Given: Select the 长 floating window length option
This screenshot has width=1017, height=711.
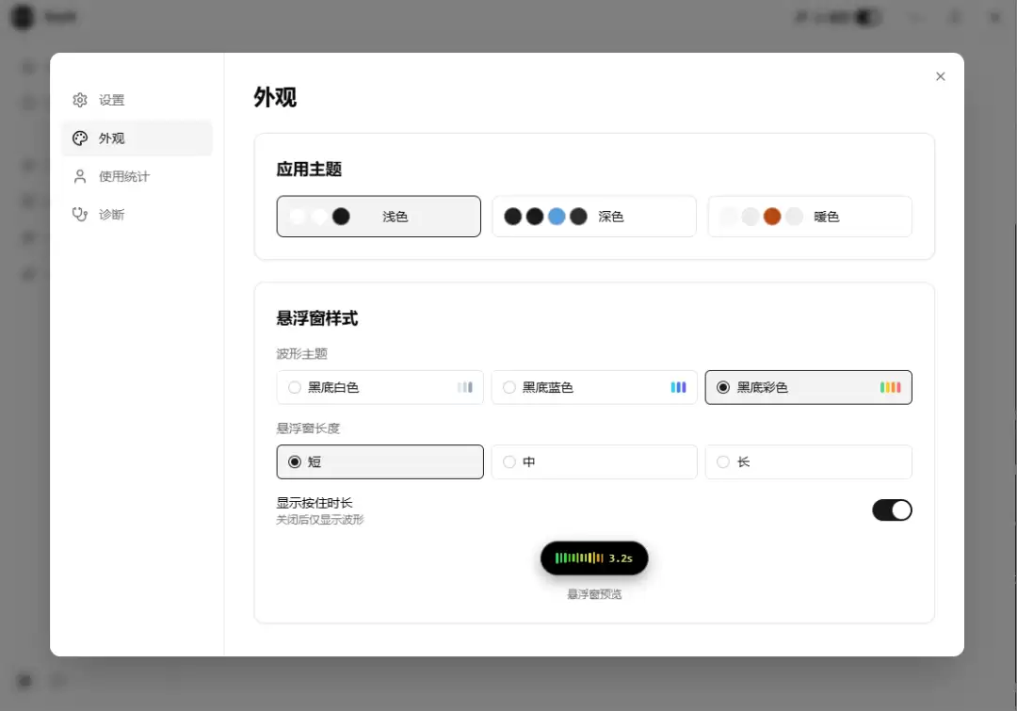Looking at the screenshot, I should [x=808, y=461].
